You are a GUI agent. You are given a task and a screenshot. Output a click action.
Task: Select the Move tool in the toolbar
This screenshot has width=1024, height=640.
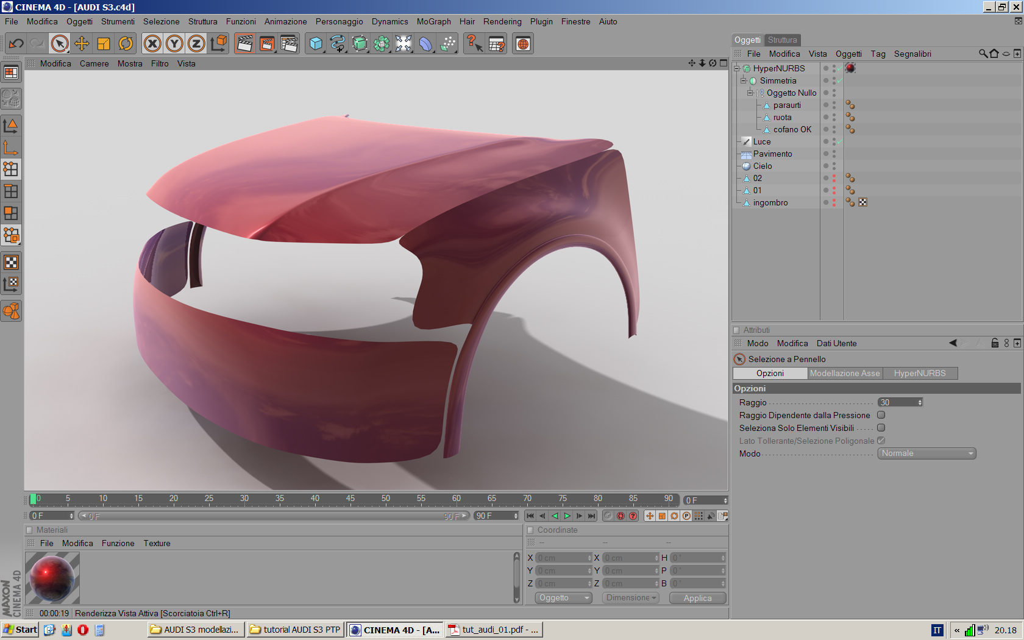tap(82, 43)
